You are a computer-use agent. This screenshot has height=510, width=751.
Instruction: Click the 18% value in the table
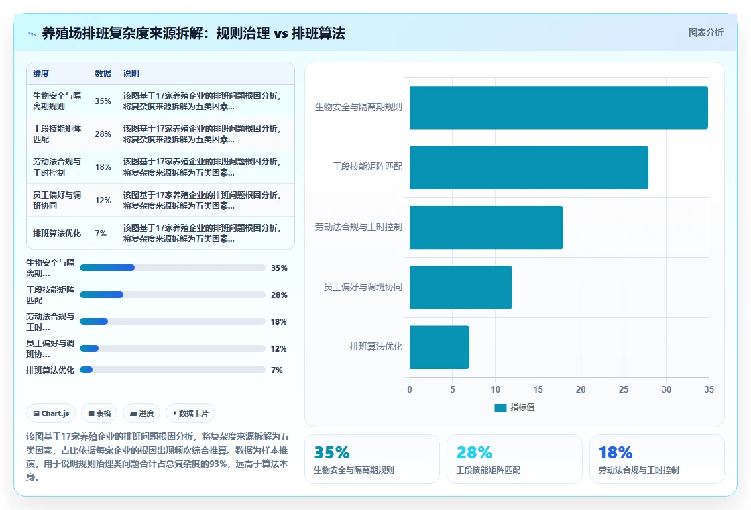coord(103,167)
